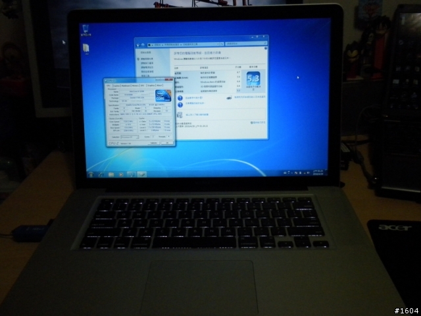
Task: Click the Forward arrow in Control Panel window
Action: click(143, 45)
